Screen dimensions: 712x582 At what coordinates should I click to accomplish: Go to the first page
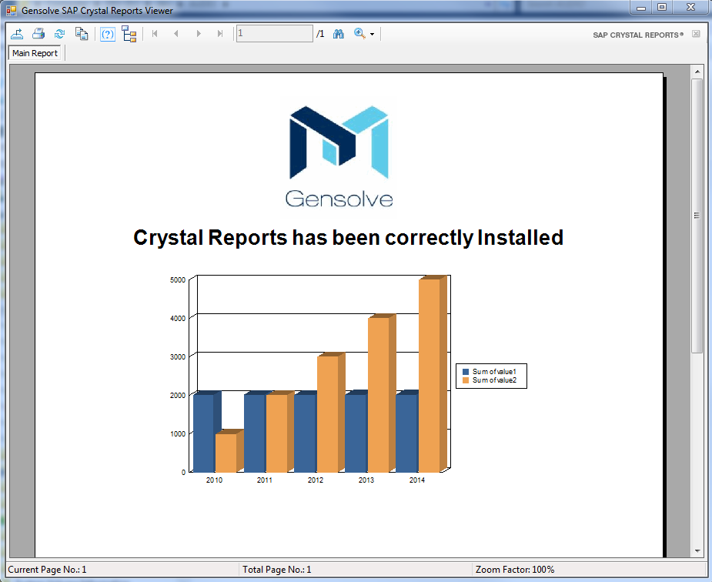(155, 34)
